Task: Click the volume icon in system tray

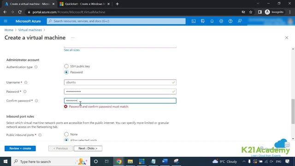Action: pyautogui.click(x=271, y=161)
